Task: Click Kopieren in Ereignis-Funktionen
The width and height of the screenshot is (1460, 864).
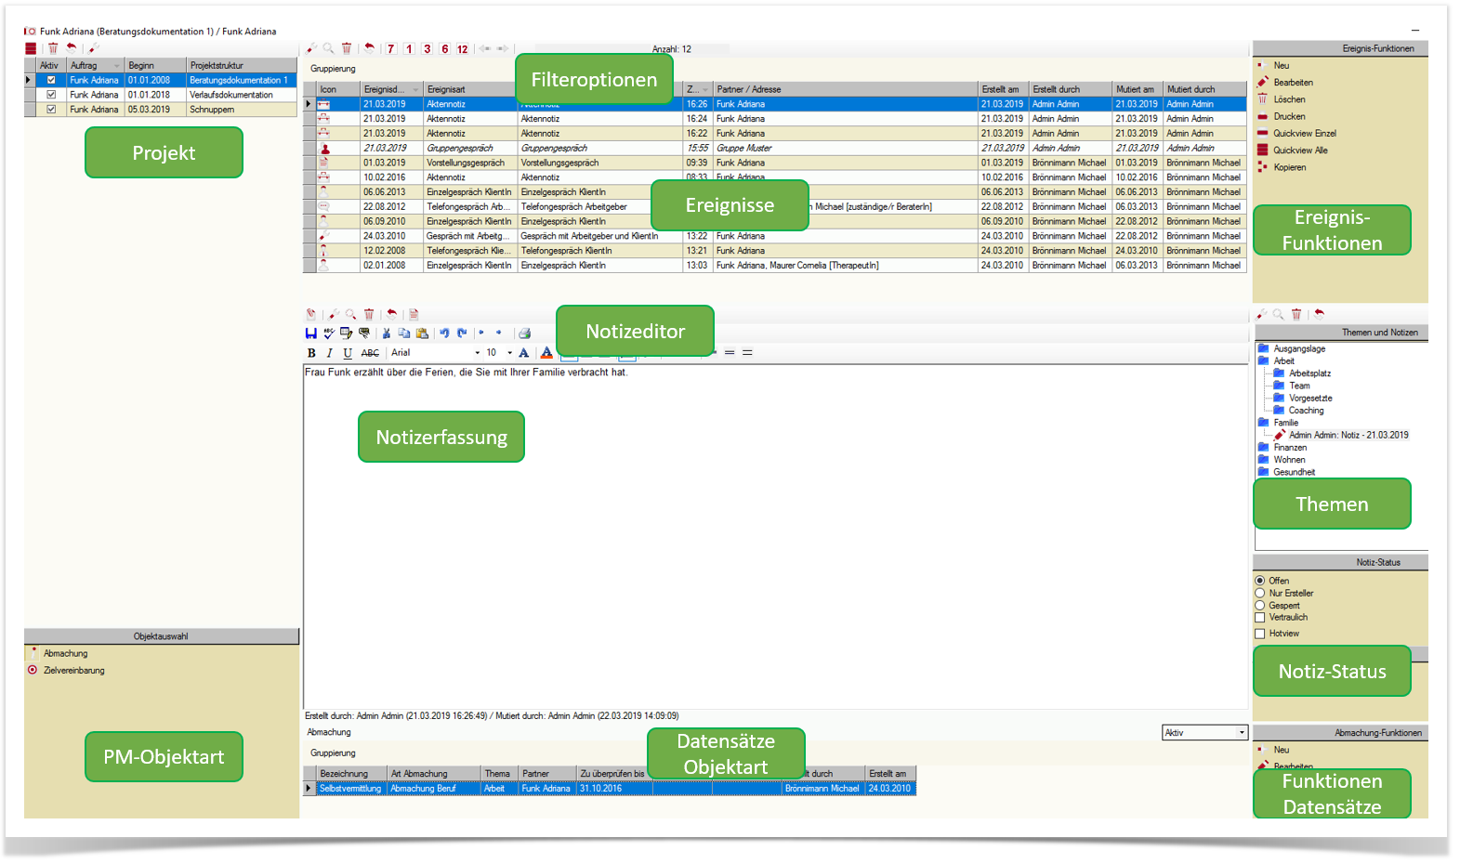Action: 1289,168
